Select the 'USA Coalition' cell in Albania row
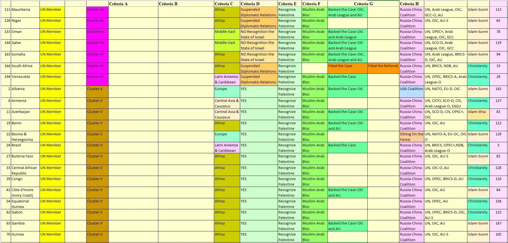The image size is (508, 243). (x=412, y=92)
